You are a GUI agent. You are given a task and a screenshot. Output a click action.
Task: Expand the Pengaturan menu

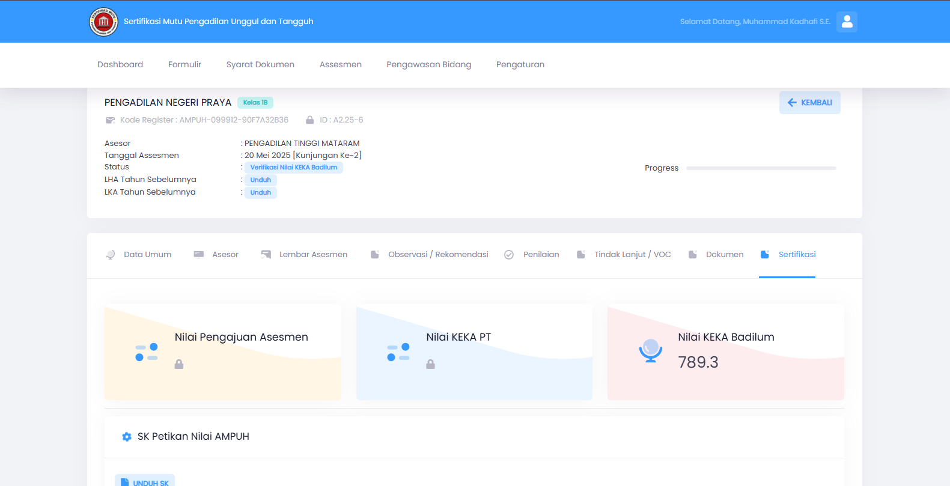coord(520,64)
